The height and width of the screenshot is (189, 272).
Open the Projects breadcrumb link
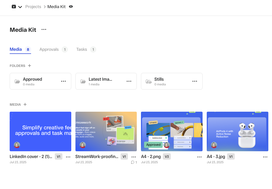pos(33,7)
